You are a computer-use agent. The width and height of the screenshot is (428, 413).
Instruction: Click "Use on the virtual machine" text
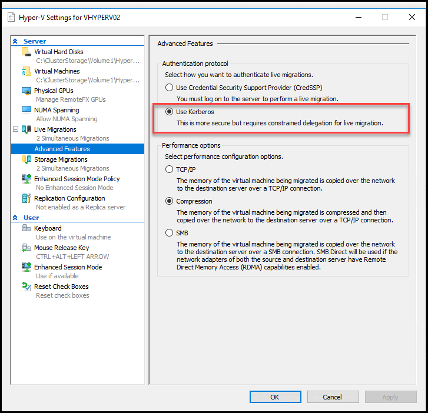tap(74, 237)
